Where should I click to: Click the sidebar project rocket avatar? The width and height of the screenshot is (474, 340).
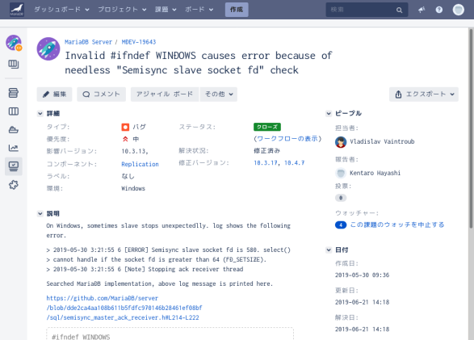14,43
